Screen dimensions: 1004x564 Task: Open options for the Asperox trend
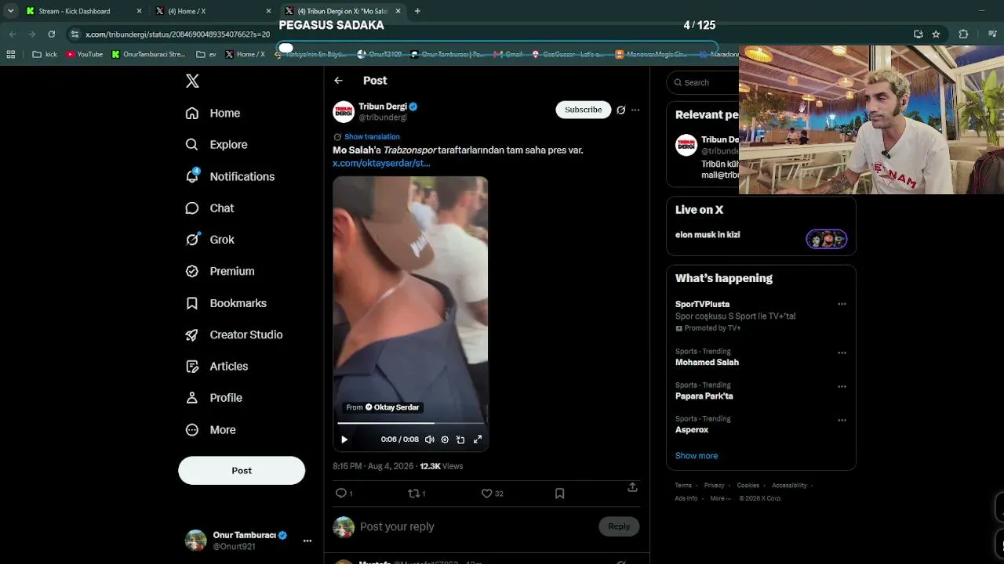(x=842, y=420)
